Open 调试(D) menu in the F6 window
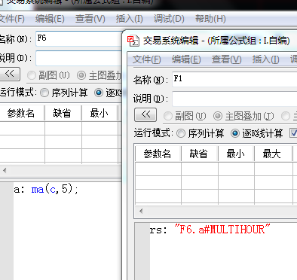 [169, 19]
